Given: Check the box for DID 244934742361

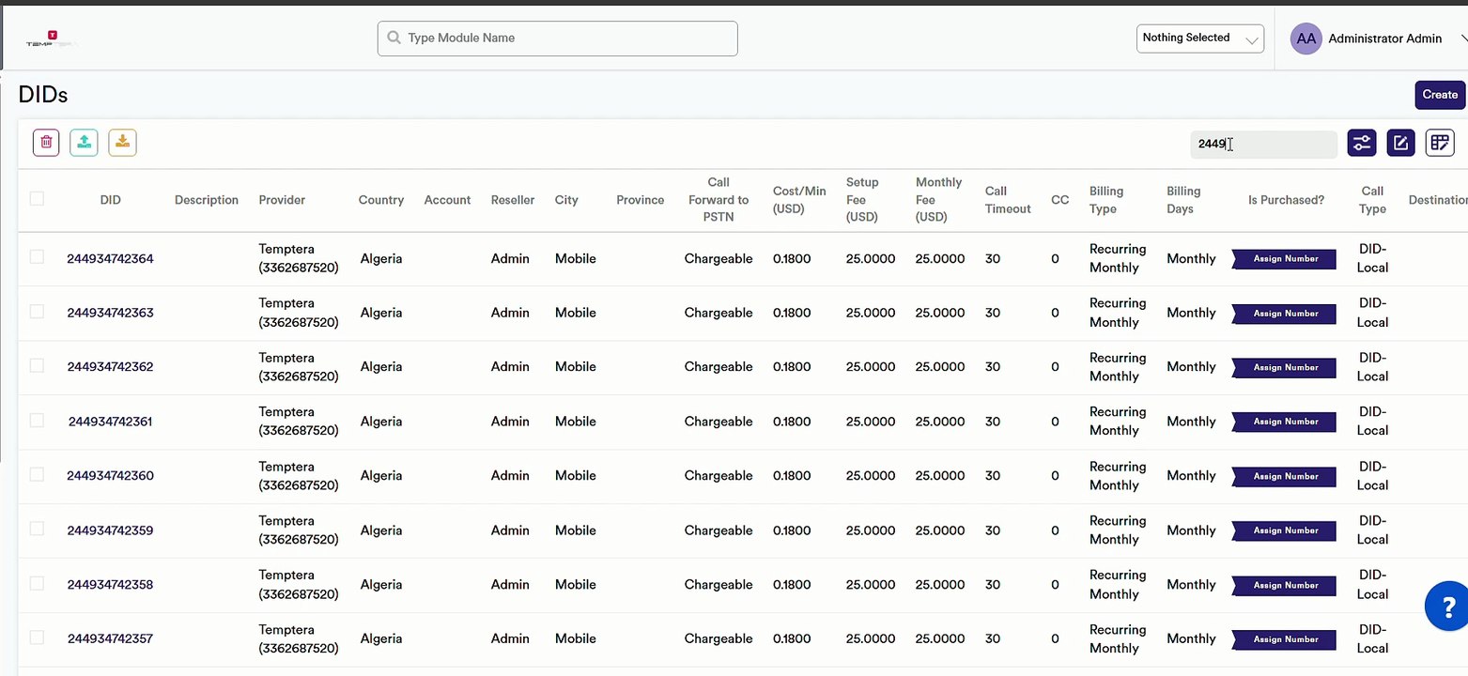Looking at the screenshot, I should point(37,420).
